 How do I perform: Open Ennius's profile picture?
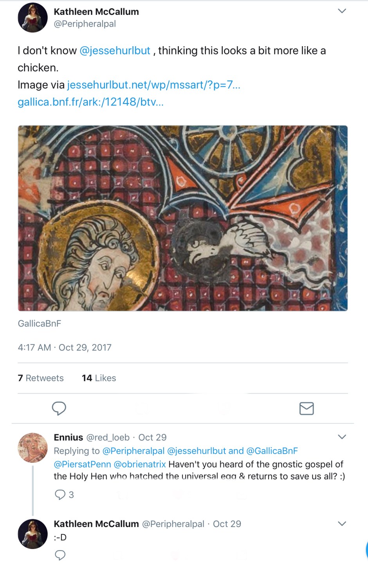pyautogui.click(x=33, y=448)
